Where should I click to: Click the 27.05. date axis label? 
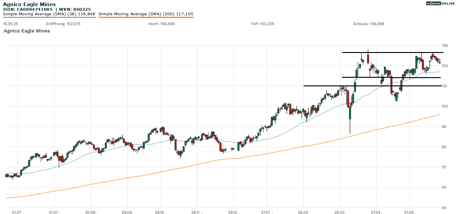[410, 212]
